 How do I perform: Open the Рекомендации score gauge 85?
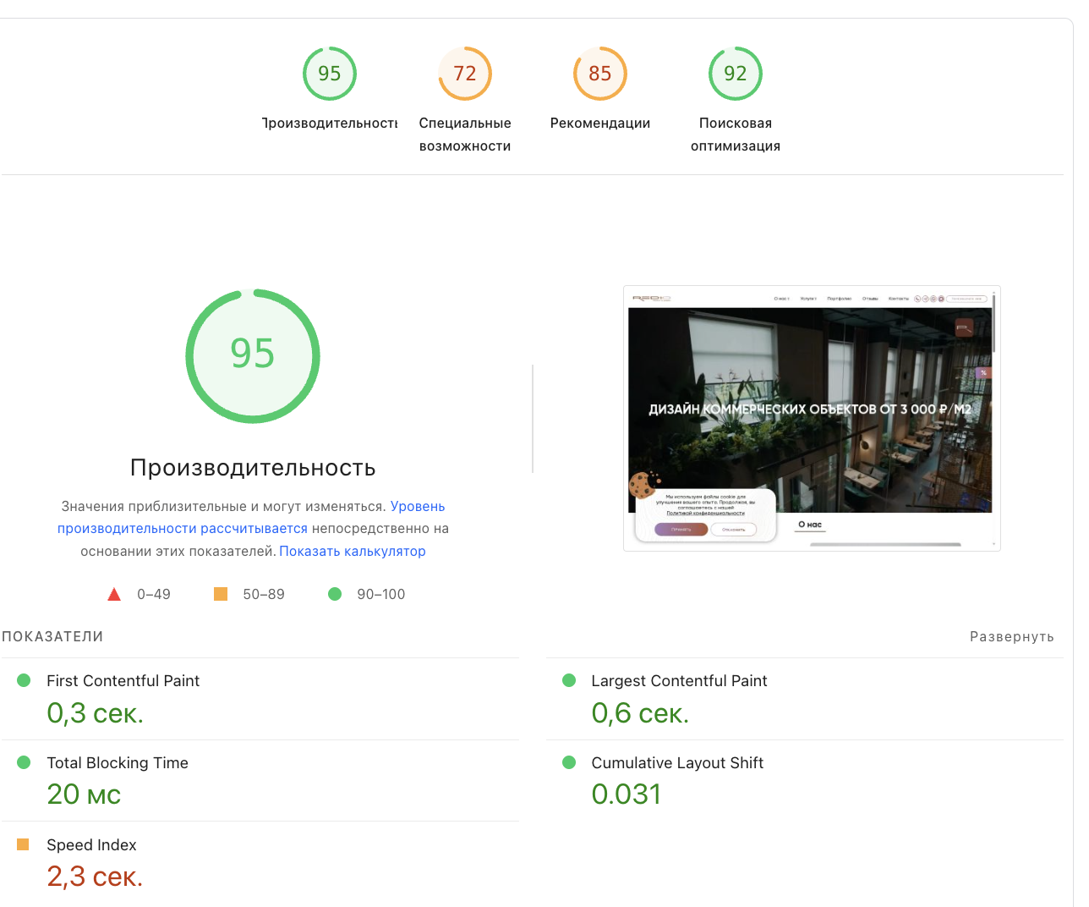[x=600, y=74]
